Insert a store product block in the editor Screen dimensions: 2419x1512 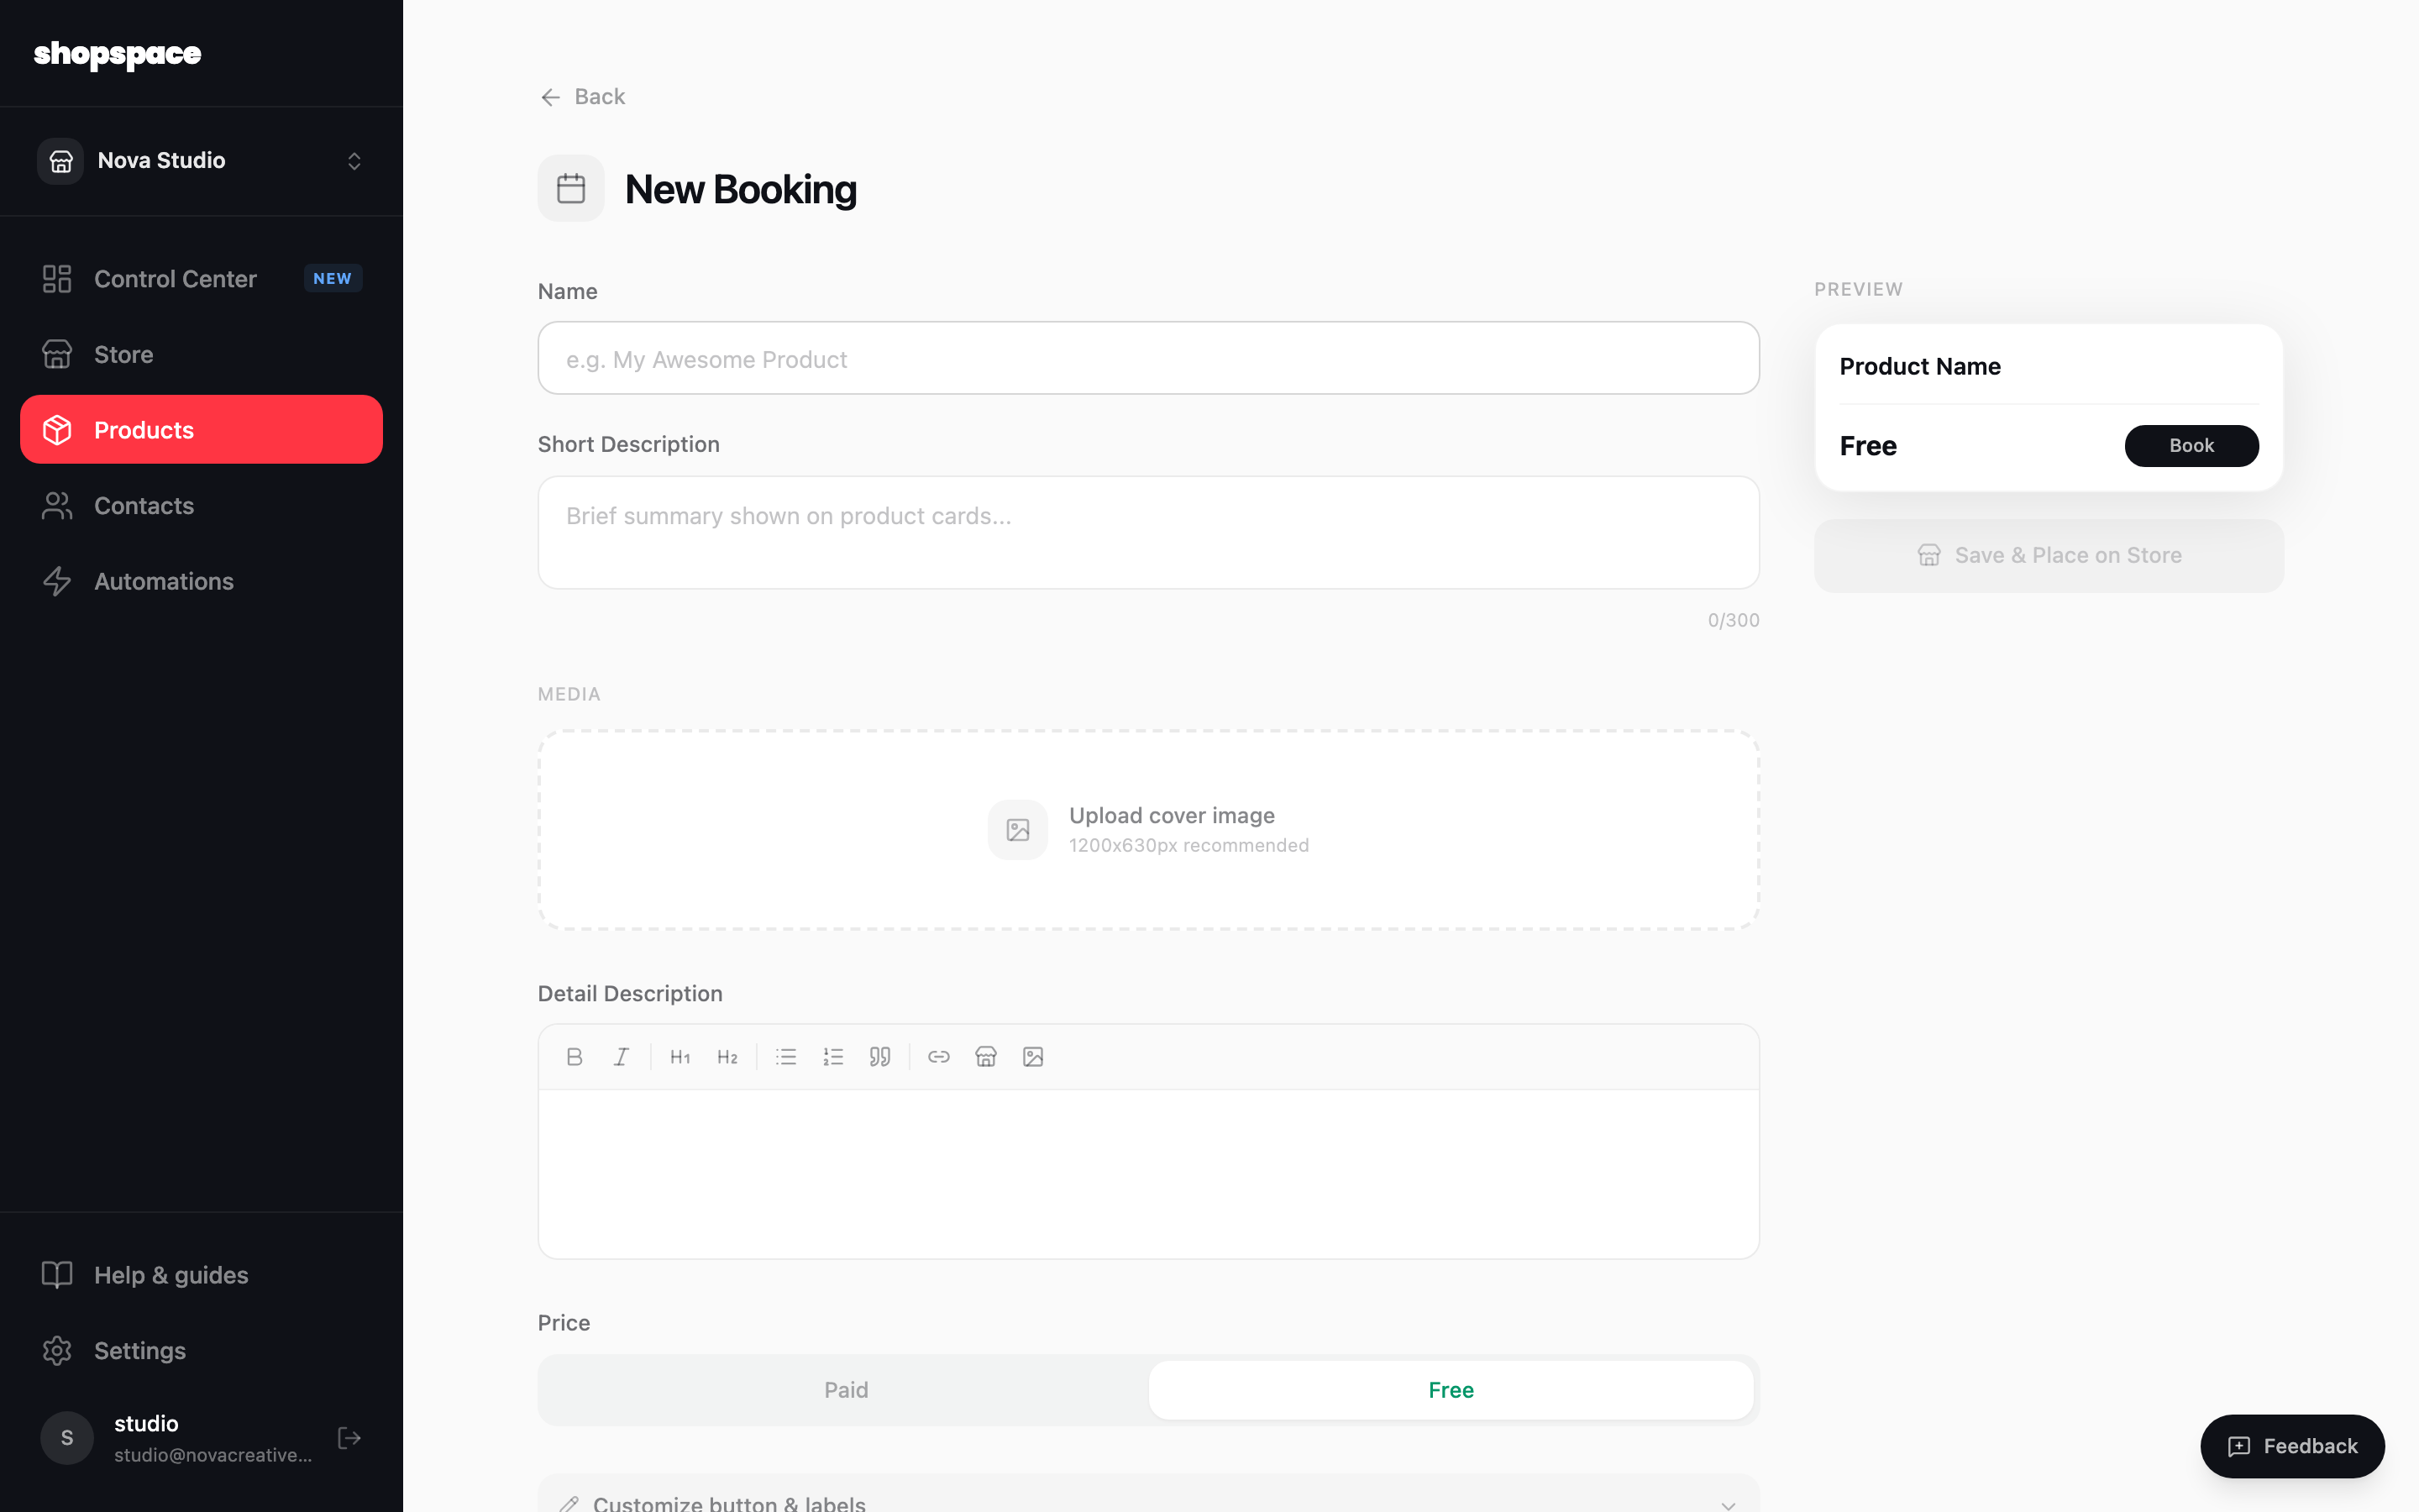985,1057
